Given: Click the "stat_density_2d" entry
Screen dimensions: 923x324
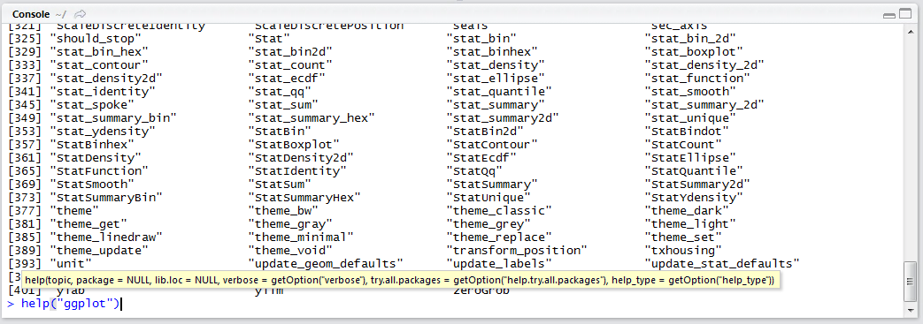Looking at the screenshot, I should tap(704, 64).
